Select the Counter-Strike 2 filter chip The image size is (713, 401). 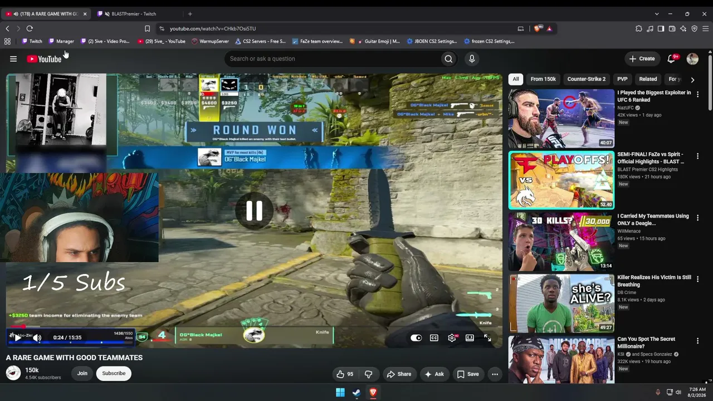pos(586,79)
